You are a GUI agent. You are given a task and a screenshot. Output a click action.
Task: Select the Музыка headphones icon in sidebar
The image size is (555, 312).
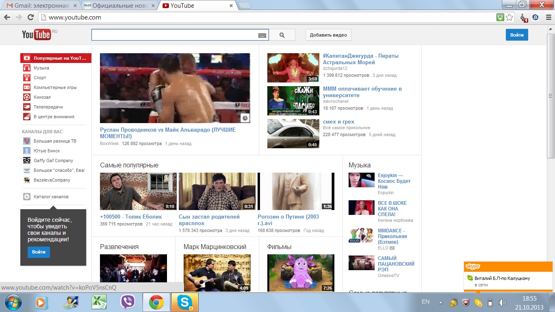coord(26,68)
